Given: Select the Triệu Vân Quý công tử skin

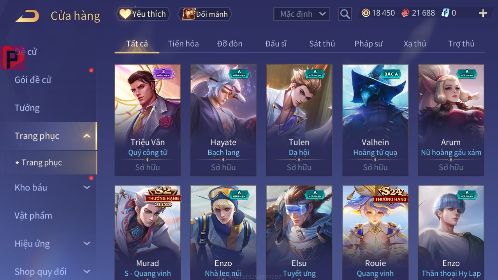Looking at the screenshot, I should coord(148,120).
